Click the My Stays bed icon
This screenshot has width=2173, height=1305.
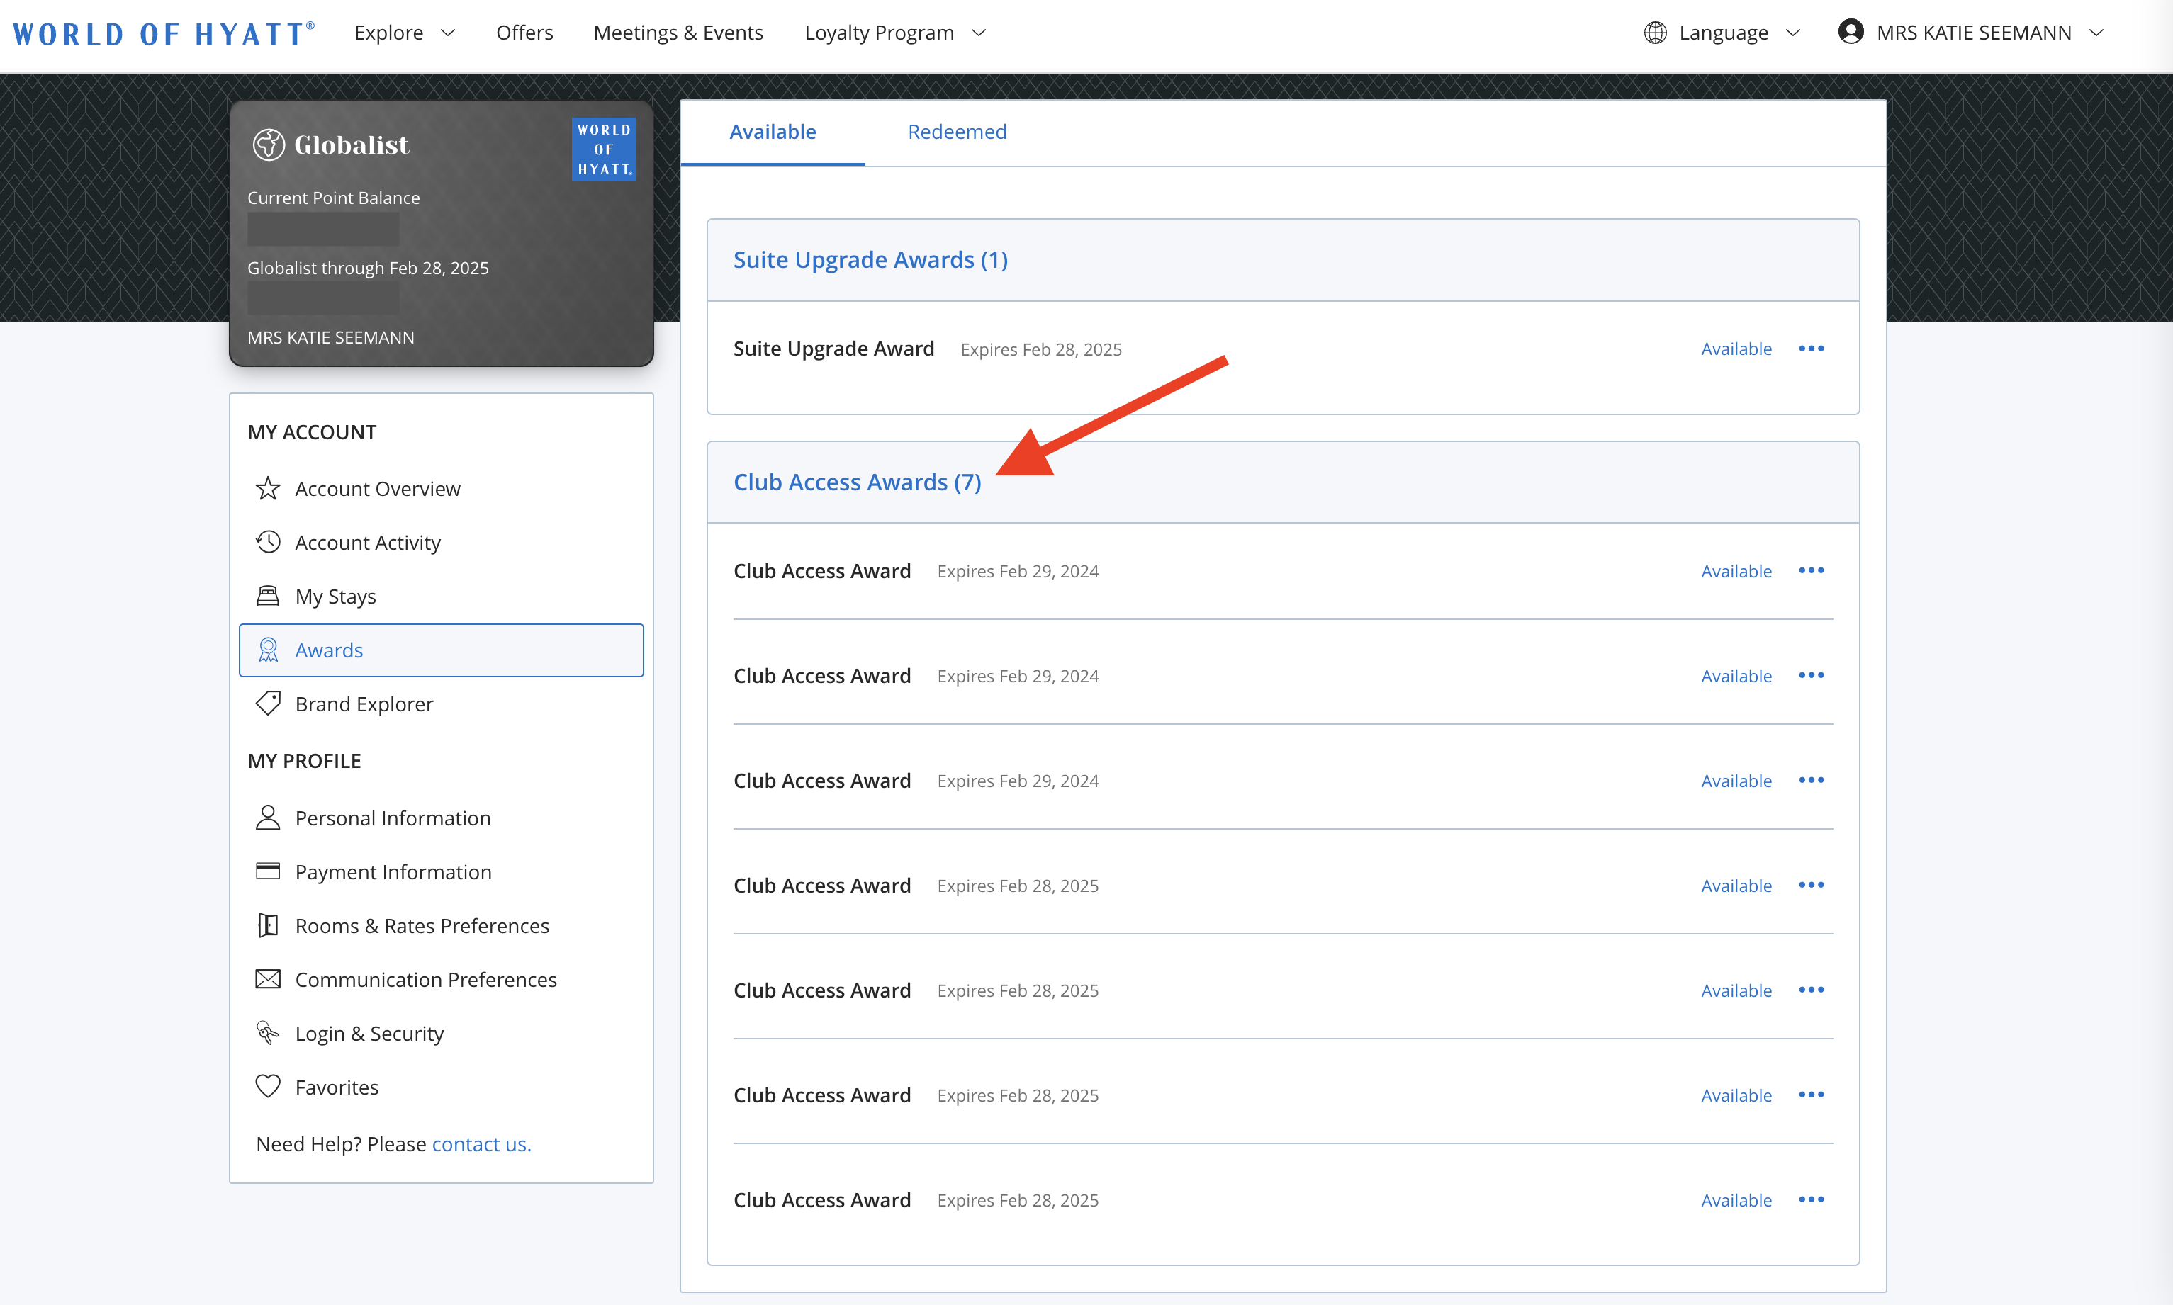(267, 595)
